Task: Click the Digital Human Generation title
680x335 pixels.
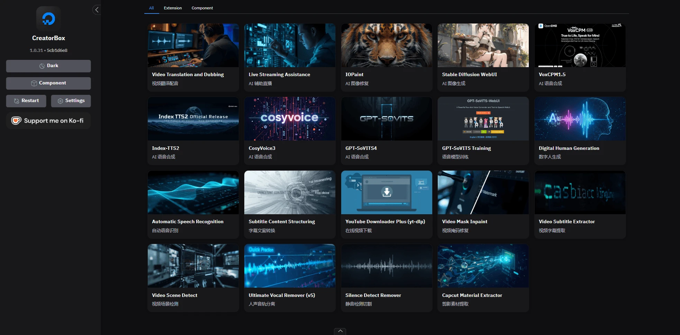Action: coord(569,148)
